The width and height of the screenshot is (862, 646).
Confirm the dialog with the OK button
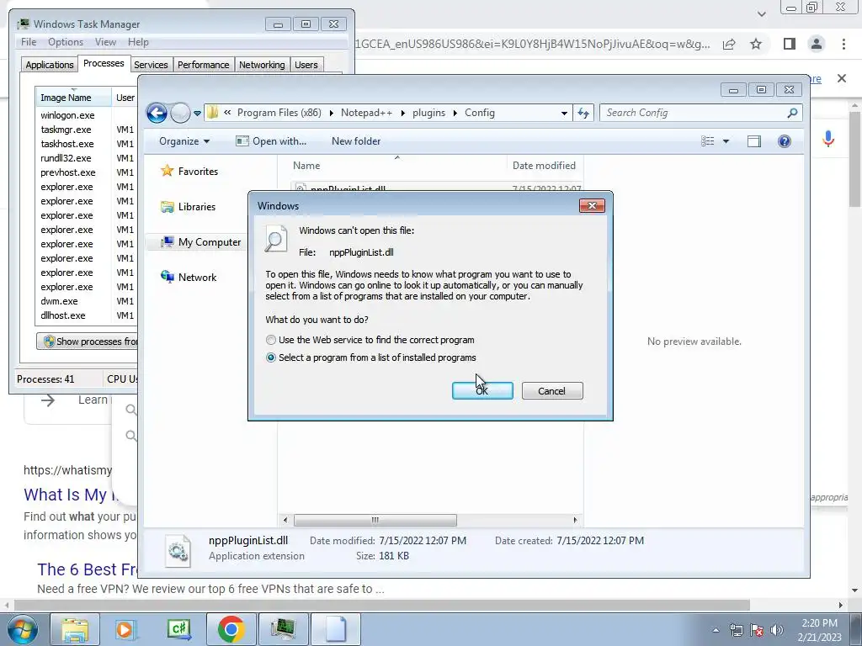[x=482, y=390]
